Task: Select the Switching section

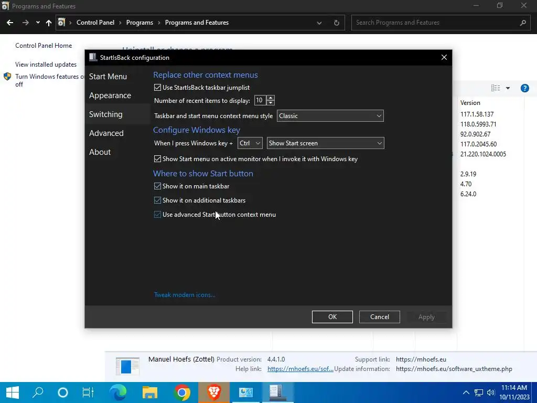Action: pyautogui.click(x=106, y=114)
